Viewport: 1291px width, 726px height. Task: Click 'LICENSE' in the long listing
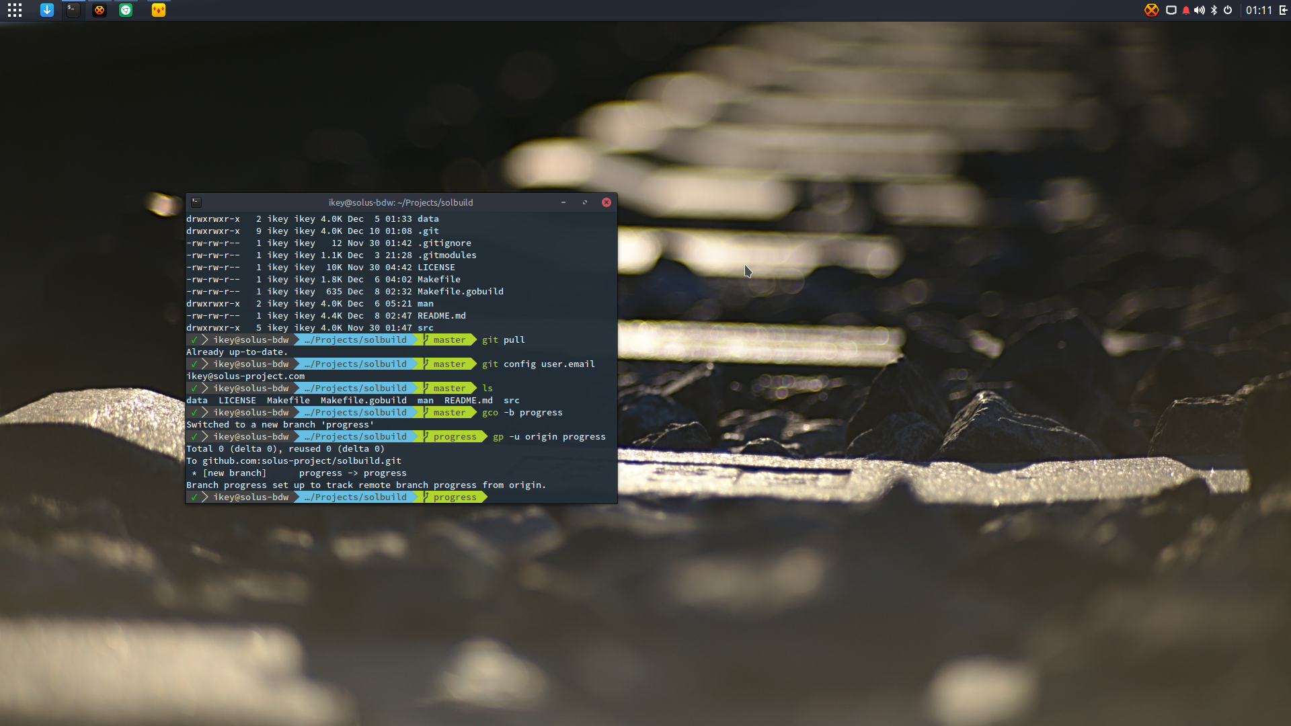436,268
